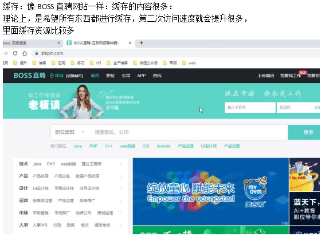This screenshot has width=325, height=240.
Task: Click 数据产品经理 in 产品 row
Action: click(x=87, y=176)
